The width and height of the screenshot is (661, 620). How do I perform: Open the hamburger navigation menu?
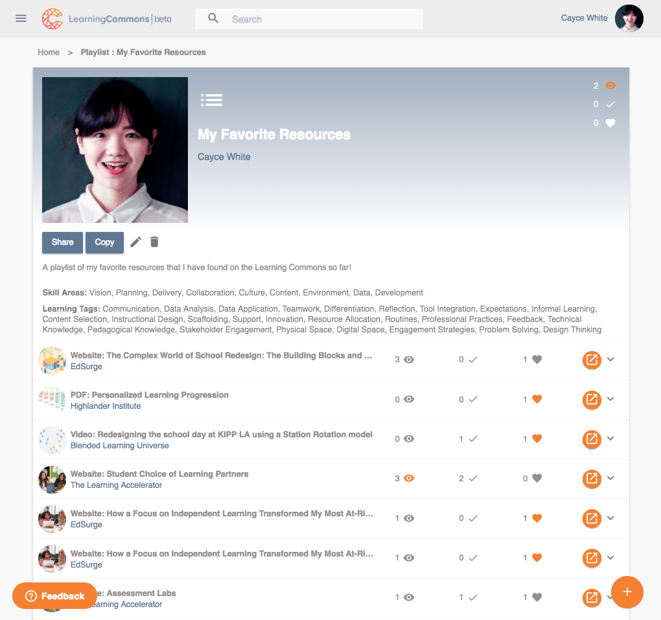pos(21,18)
